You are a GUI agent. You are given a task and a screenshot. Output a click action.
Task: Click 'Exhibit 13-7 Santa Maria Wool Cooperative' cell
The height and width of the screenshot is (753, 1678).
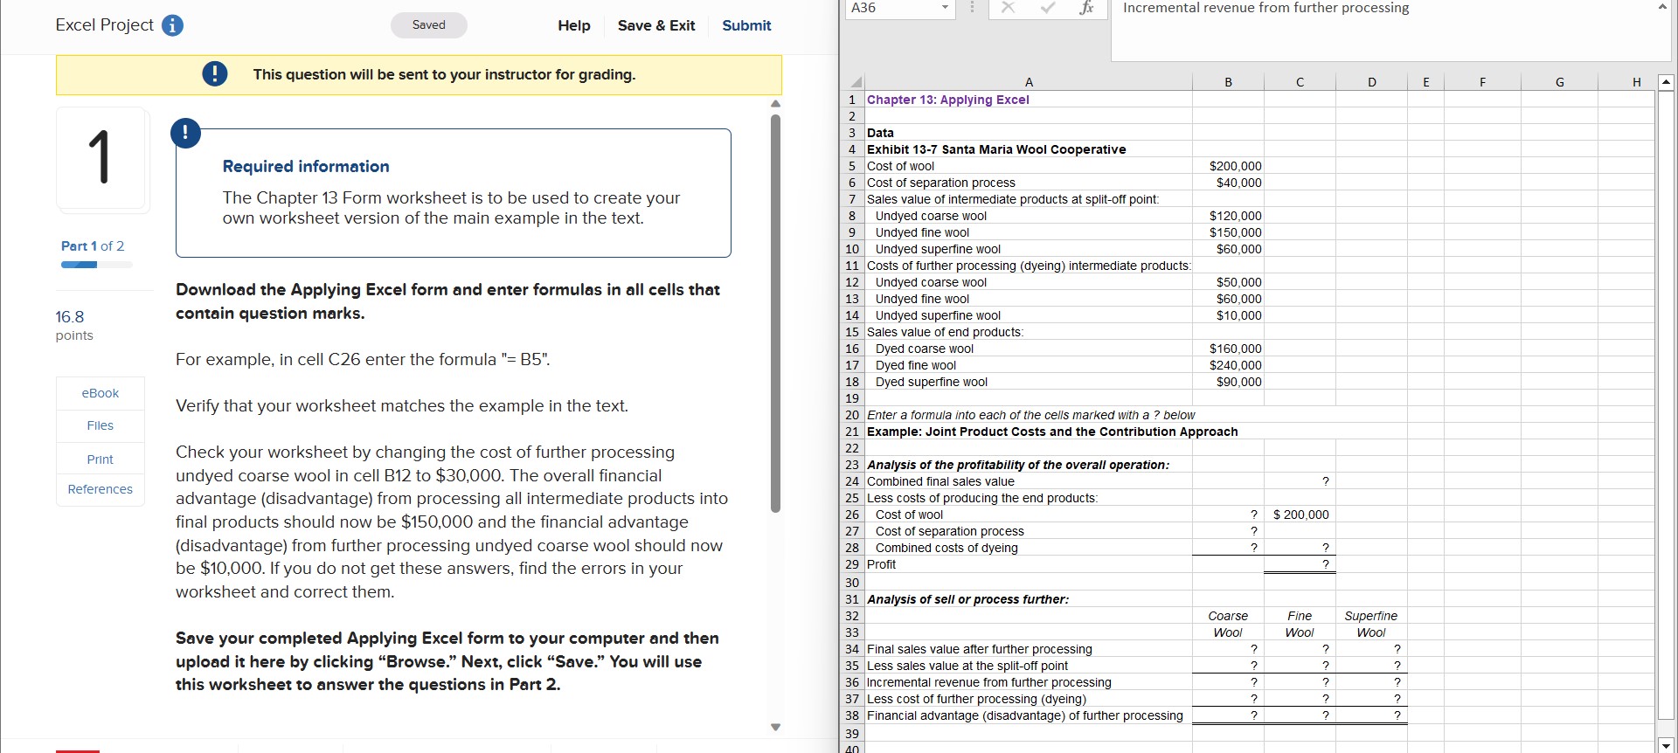[x=1029, y=149]
